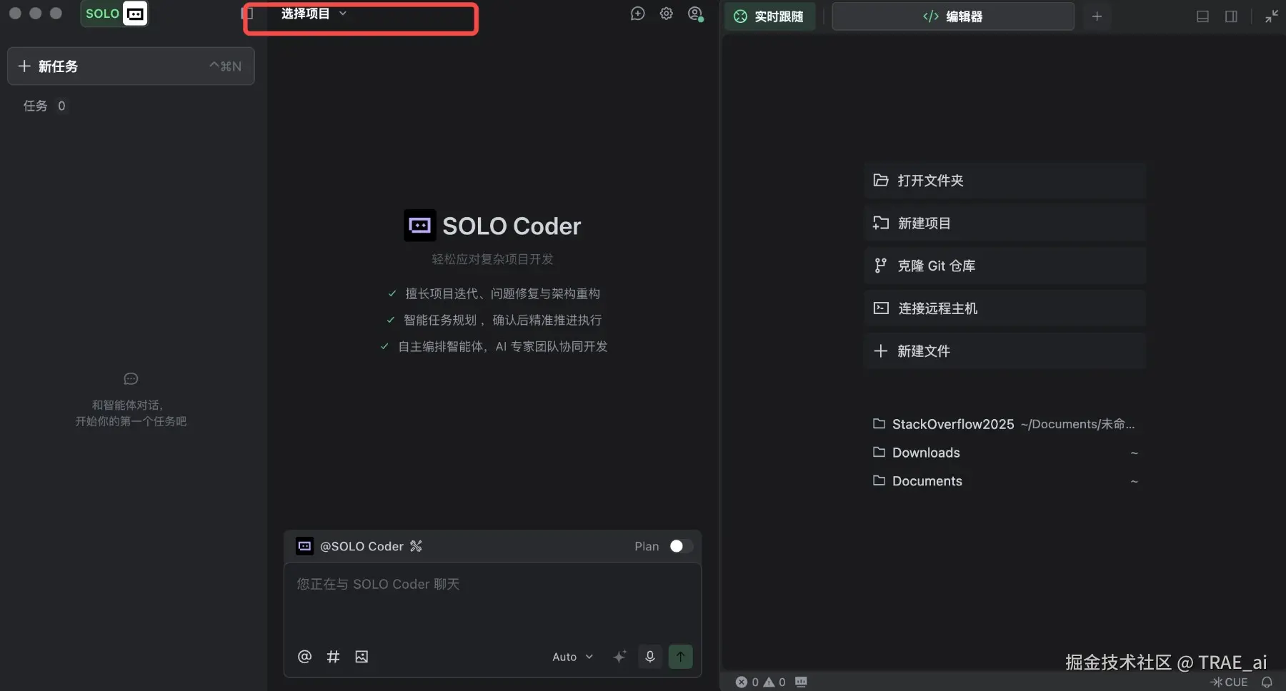Click the CUE status bar item
Image resolution: width=1286 pixels, height=691 pixels.
[x=1229, y=682]
